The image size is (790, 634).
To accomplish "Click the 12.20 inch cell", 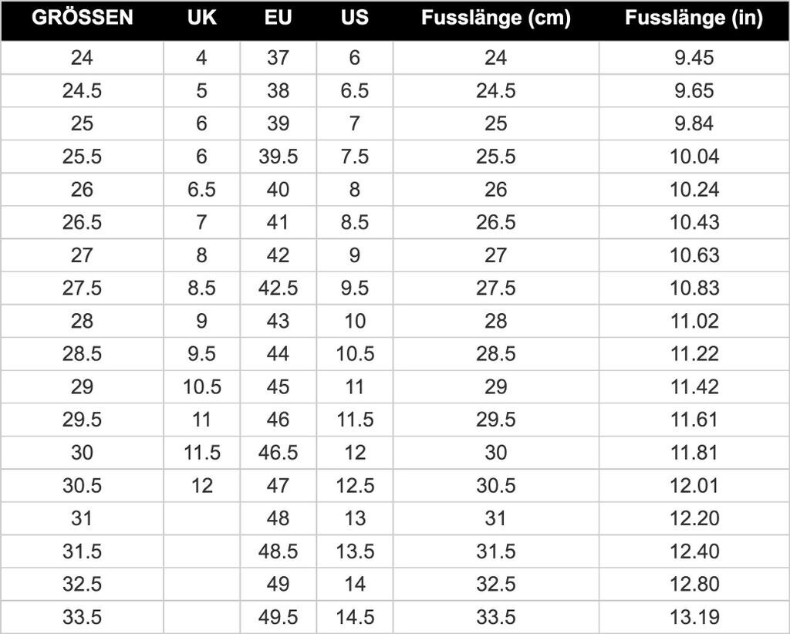I will pos(694,518).
